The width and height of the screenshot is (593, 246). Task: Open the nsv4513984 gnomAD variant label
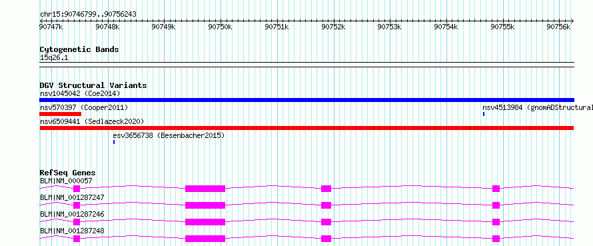point(538,108)
